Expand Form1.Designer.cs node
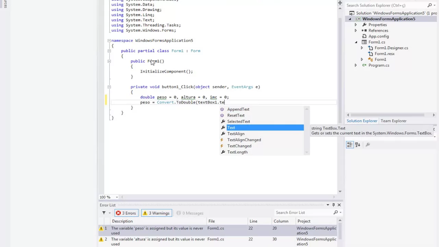 click(362, 48)
